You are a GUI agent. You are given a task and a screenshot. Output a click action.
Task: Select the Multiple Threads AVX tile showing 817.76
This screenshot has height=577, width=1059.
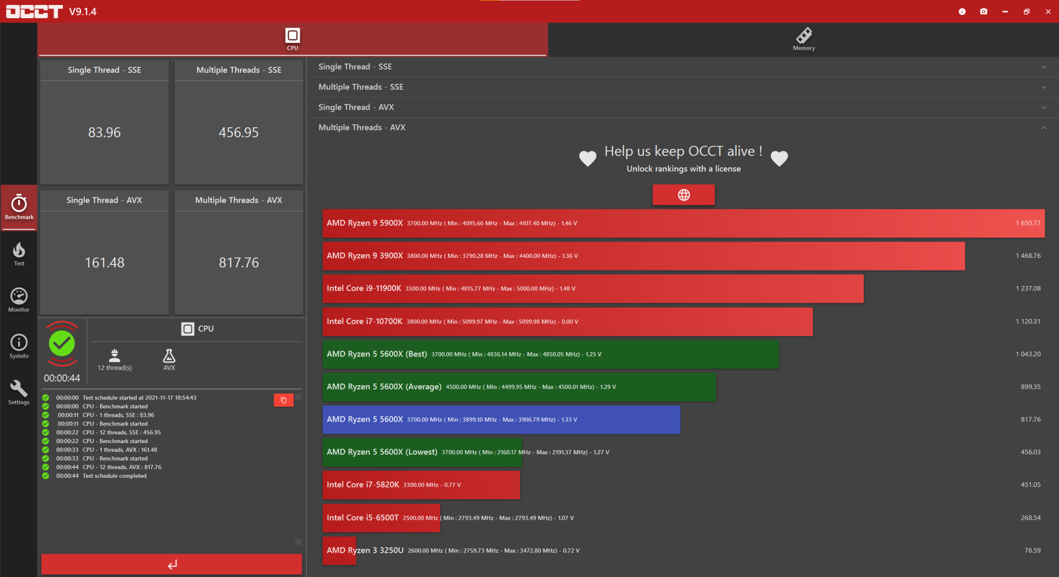point(239,252)
